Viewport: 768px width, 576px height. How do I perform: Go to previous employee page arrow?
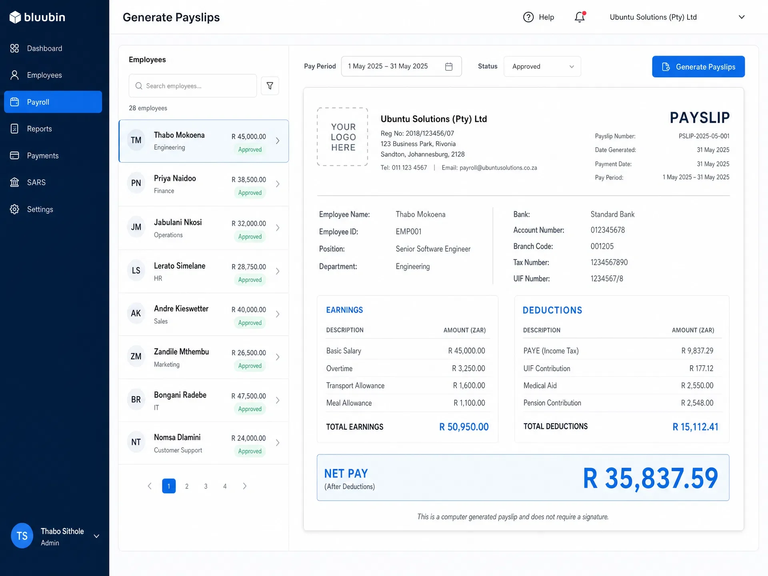click(x=150, y=486)
